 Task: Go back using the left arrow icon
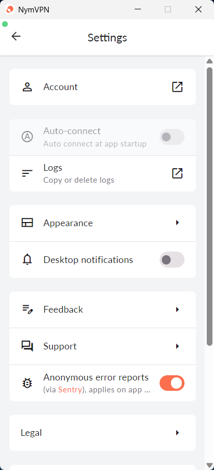[x=16, y=36]
